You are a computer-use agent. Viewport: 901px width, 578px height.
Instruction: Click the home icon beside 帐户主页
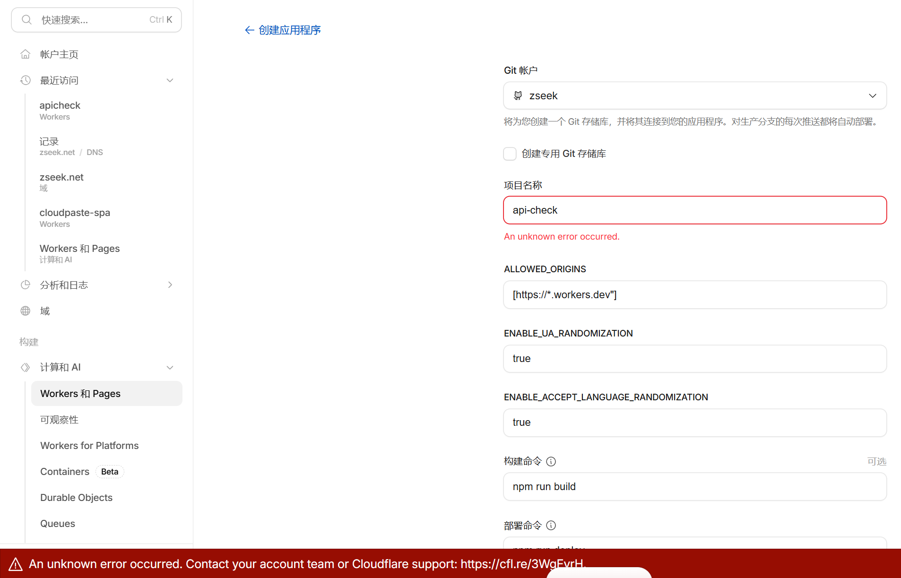coord(26,54)
